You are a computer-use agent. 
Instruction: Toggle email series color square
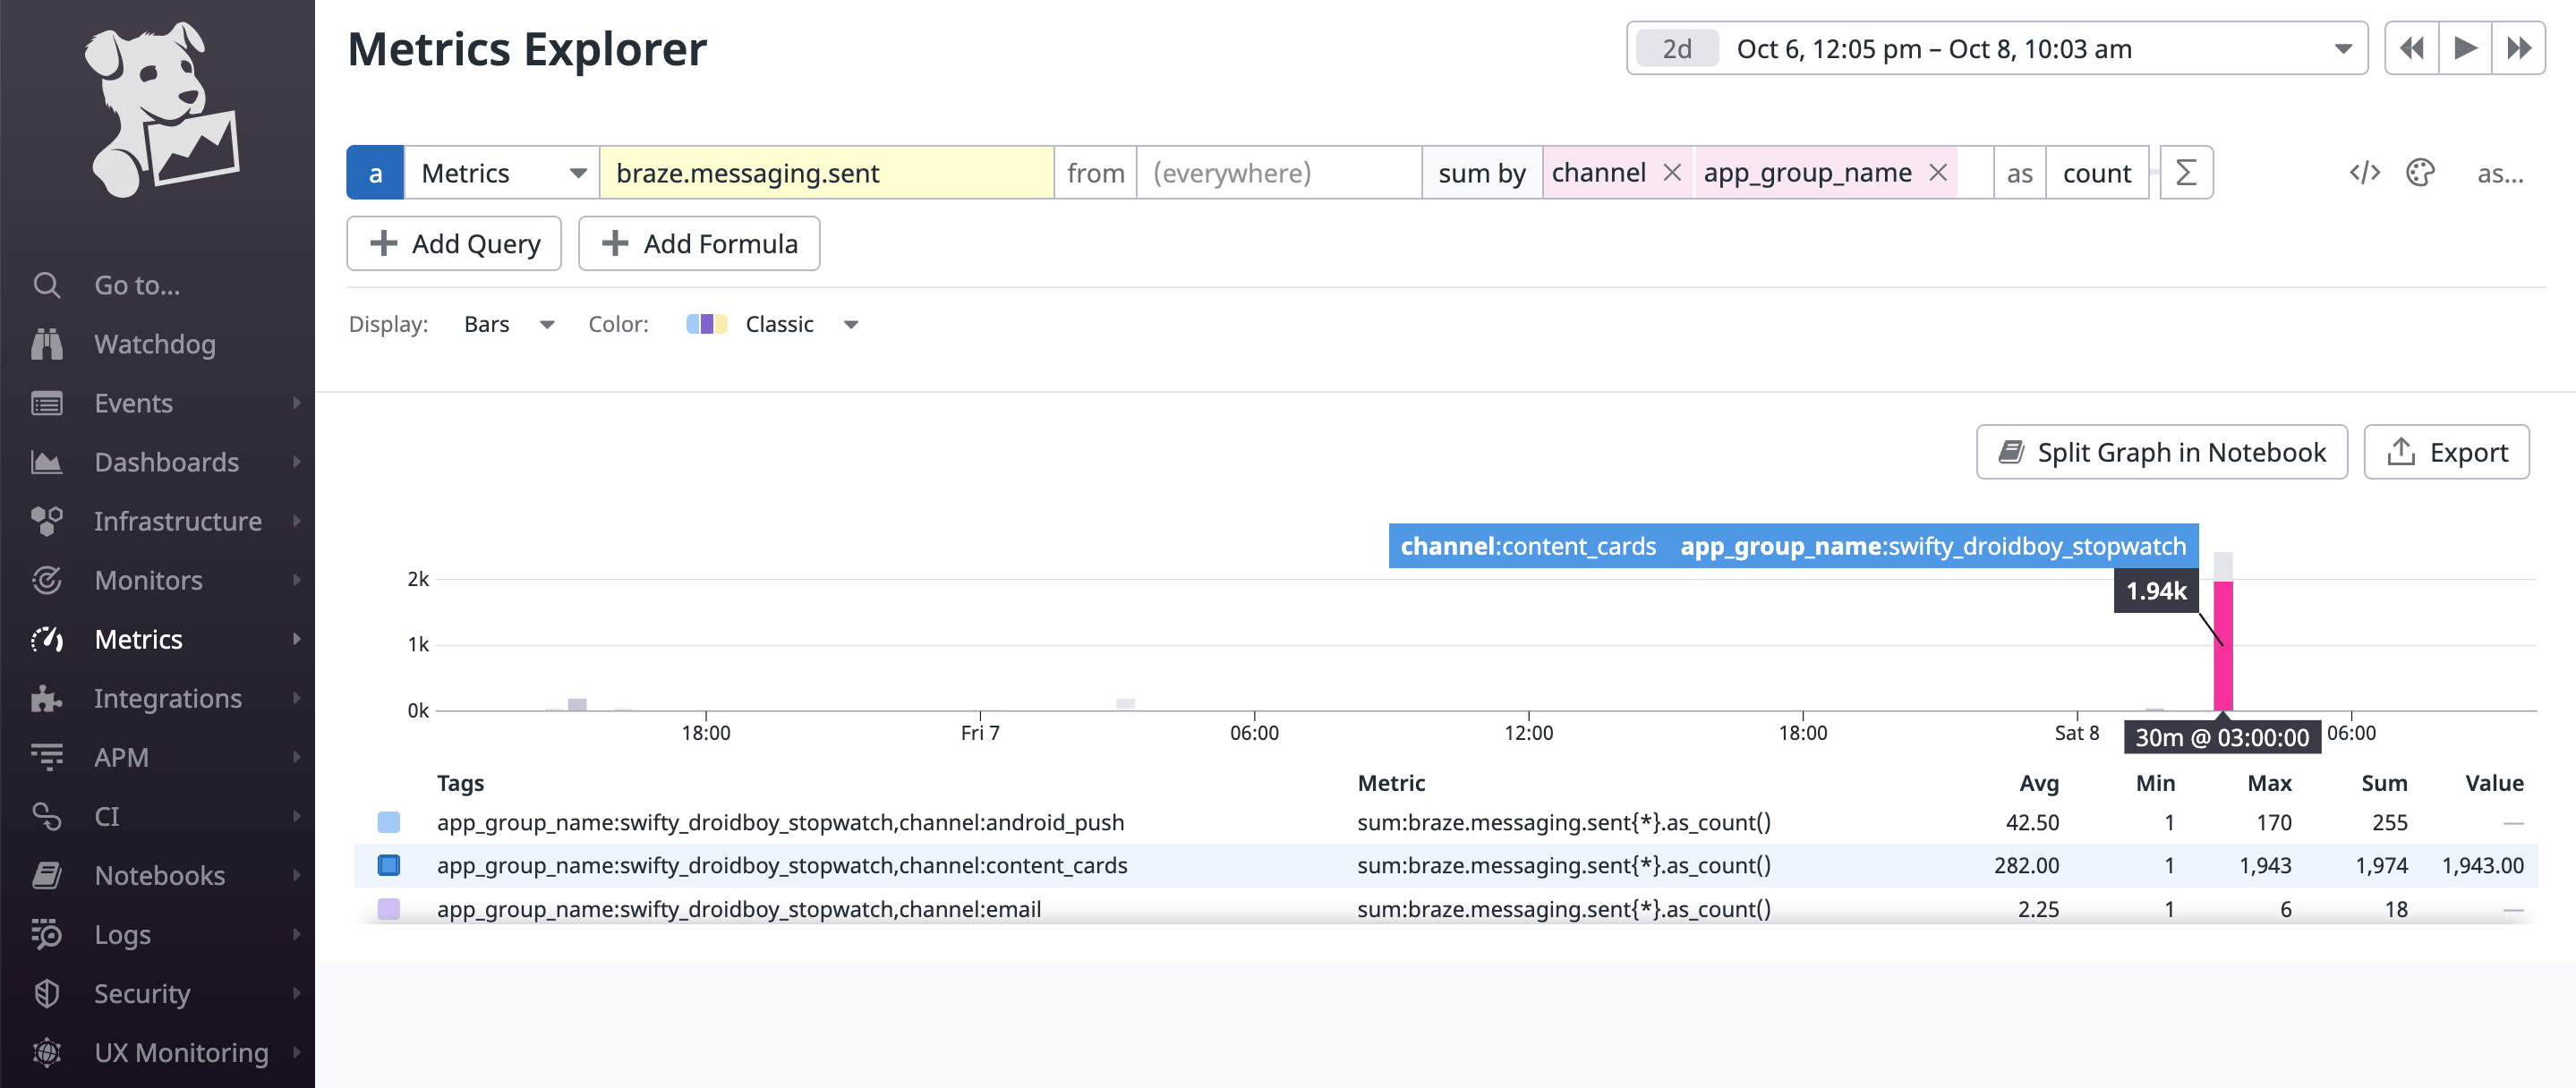[x=389, y=908]
